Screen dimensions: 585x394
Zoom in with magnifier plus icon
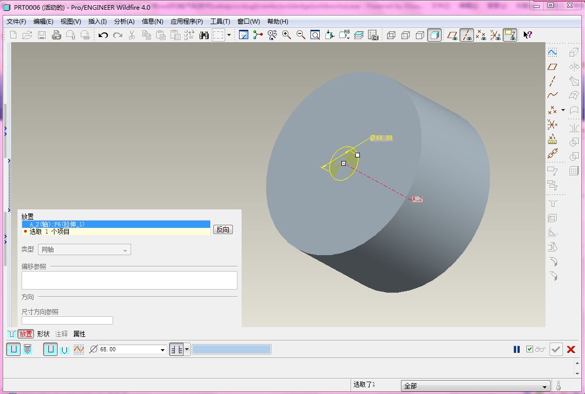[286, 35]
